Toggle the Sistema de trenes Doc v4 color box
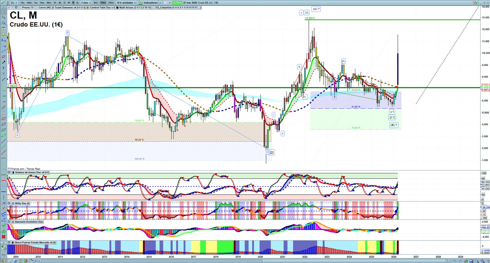Screen dimensions: 490x263 pyautogui.click(x=13, y=172)
